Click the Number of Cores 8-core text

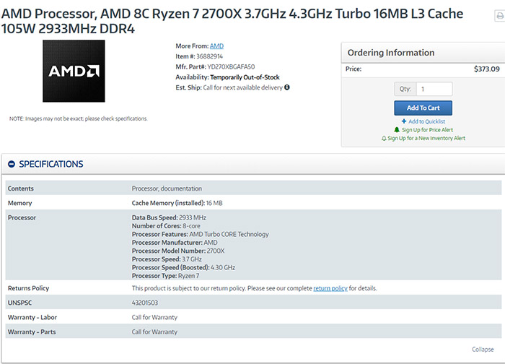point(166,226)
